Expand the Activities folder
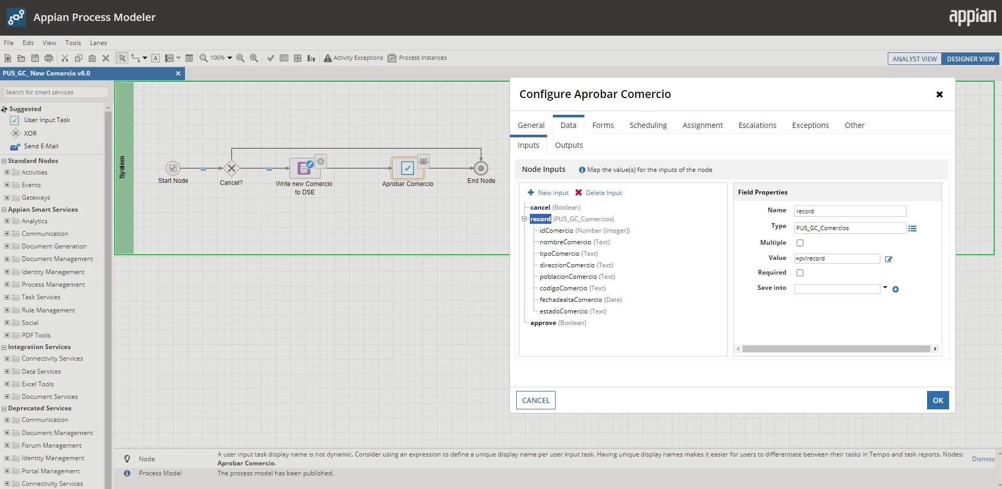 [7, 172]
